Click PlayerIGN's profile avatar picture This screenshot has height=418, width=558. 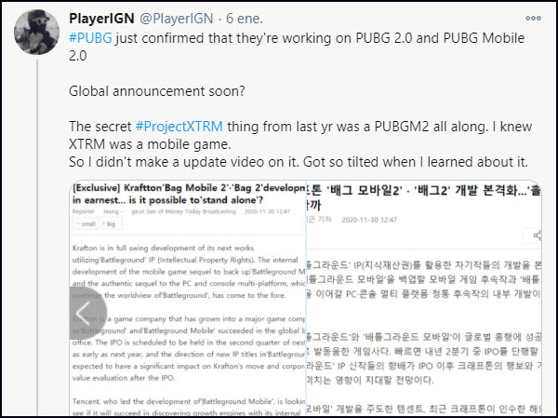[x=36, y=32]
